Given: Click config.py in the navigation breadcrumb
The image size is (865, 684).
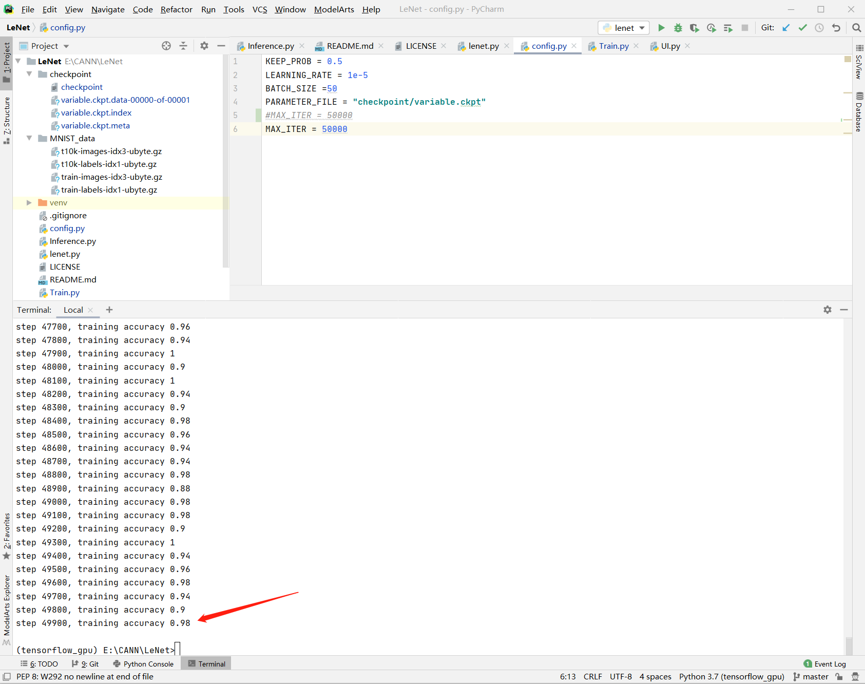Looking at the screenshot, I should 63,28.
